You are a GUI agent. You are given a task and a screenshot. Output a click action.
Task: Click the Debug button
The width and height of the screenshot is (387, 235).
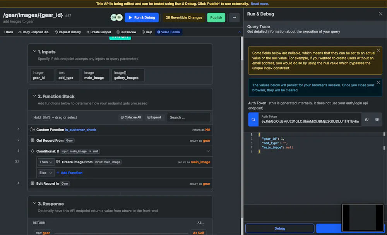pos(280,228)
